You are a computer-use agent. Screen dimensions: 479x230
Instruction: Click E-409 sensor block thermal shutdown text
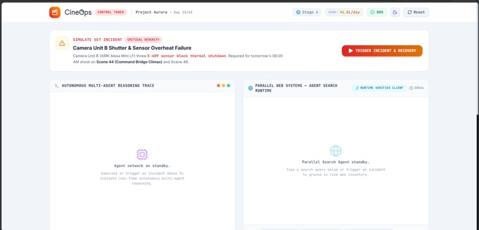click(187, 56)
